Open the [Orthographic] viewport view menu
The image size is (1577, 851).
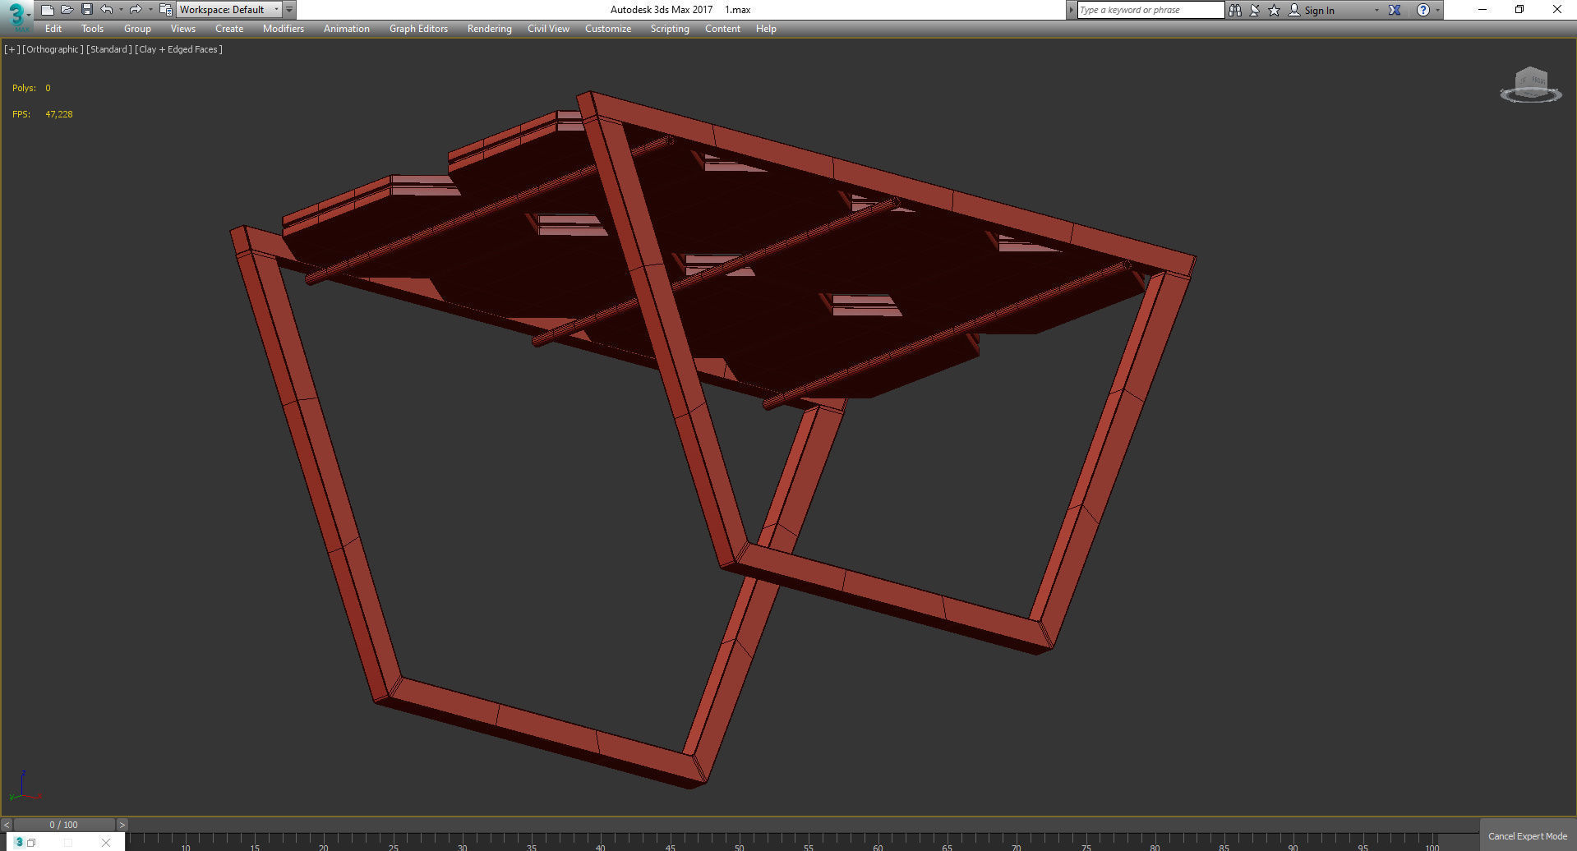(53, 49)
